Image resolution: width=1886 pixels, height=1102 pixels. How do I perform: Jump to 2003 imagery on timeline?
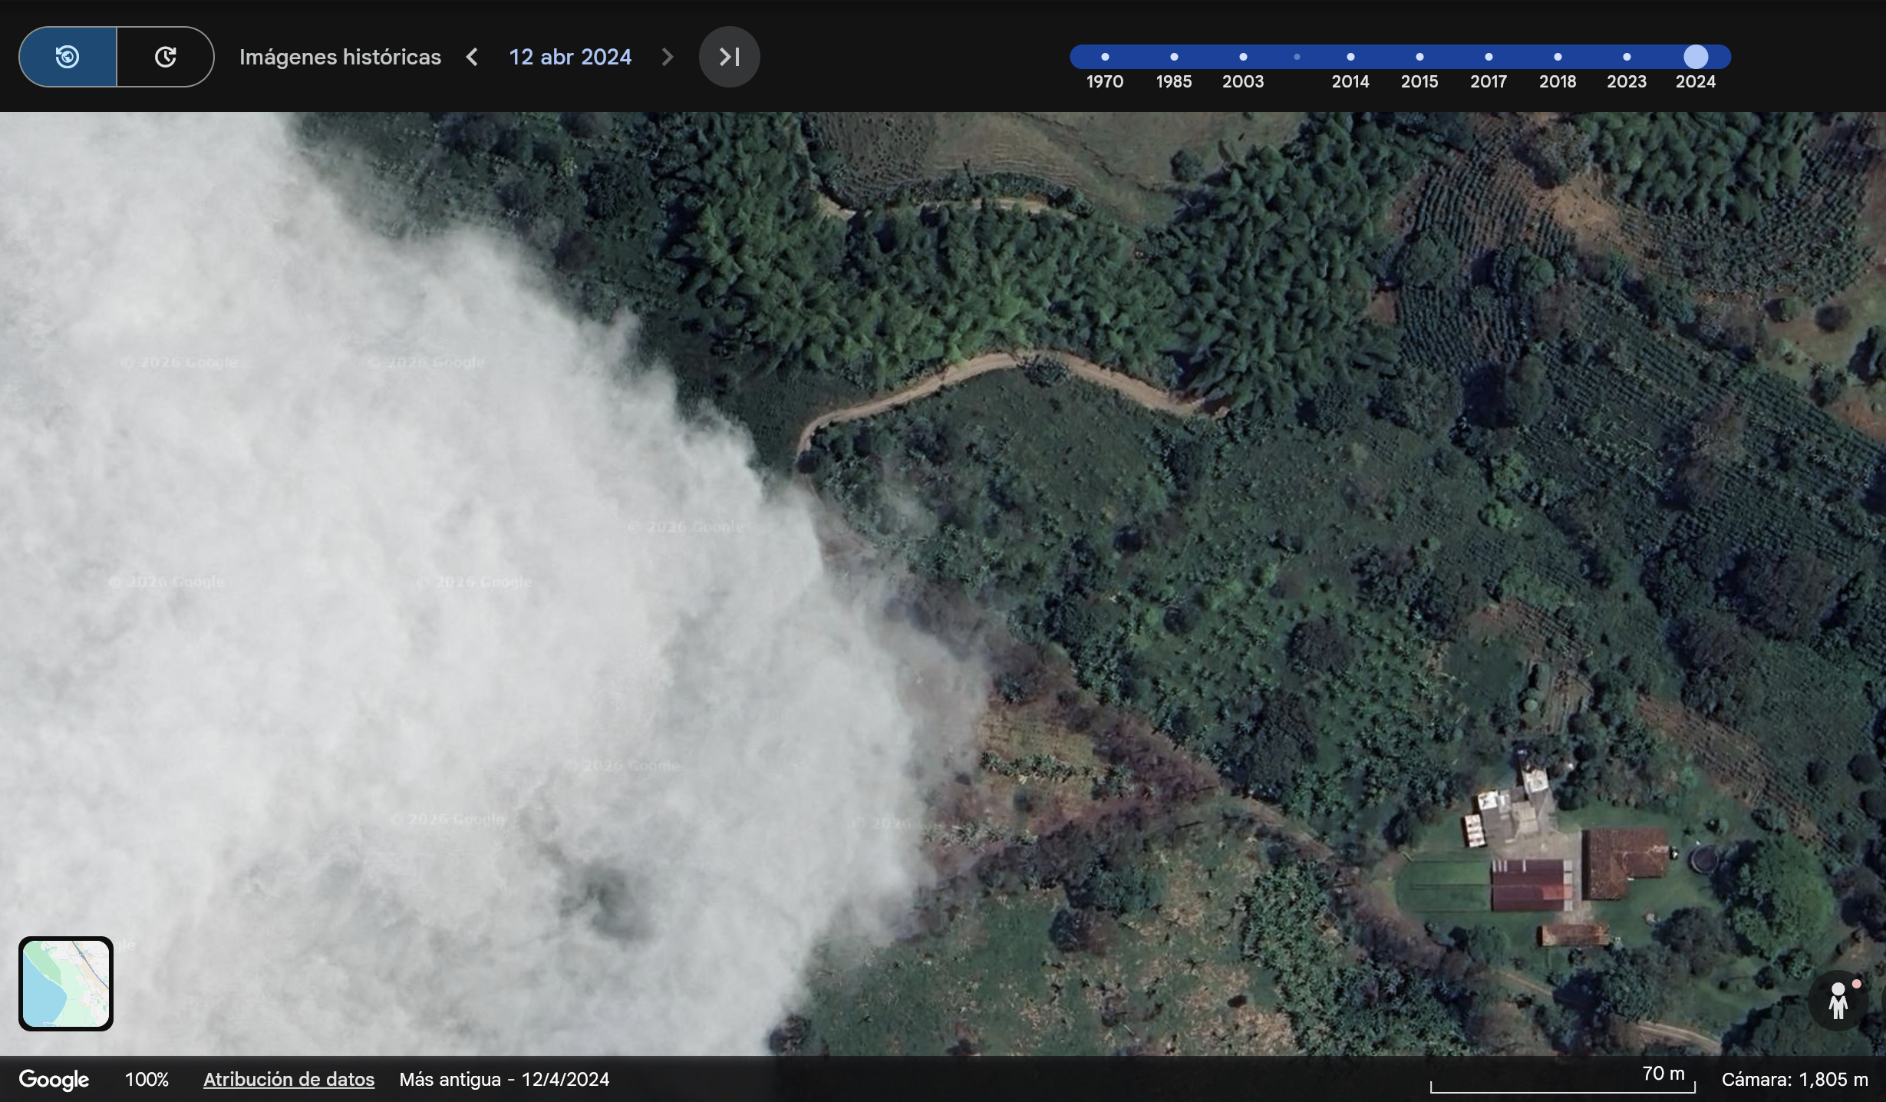[1243, 57]
